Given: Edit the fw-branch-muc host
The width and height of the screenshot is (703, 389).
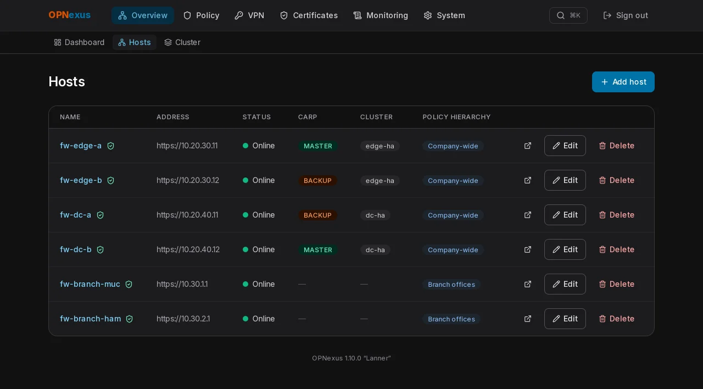Looking at the screenshot, I should click(565, 284).
